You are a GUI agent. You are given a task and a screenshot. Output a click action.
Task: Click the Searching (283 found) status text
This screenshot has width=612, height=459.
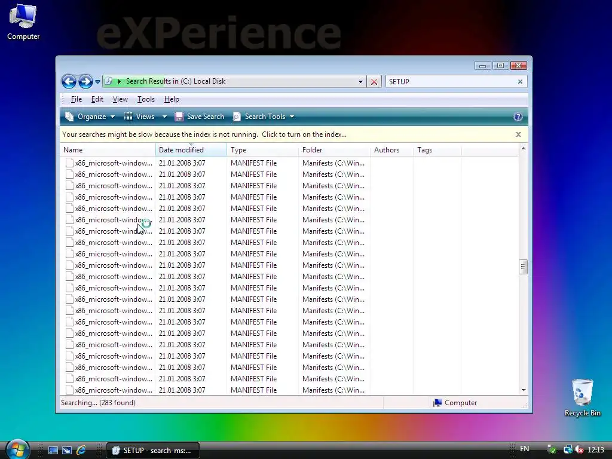(99, 403)
